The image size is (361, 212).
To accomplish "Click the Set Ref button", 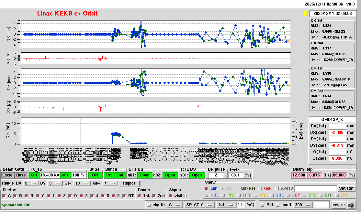I will click(346, 188).
